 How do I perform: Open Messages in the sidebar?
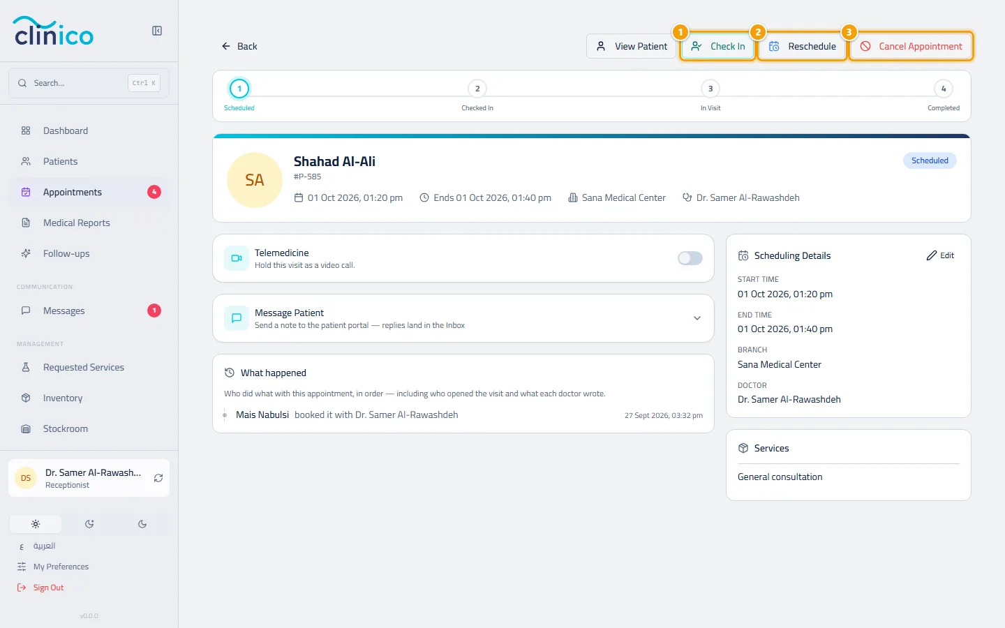[89, 311]
